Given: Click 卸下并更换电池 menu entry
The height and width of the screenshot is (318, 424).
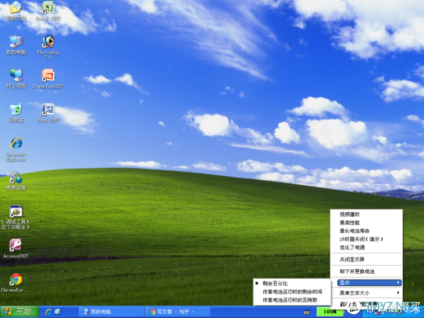Looking at the screenshot, I should tap(367, 271).
